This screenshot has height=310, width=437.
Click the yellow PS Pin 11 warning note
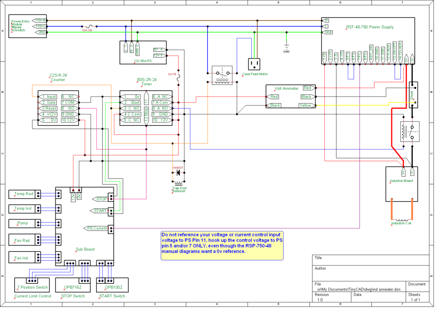tap(222, 246)
